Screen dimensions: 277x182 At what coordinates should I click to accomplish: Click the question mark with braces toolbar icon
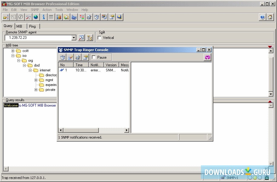[x=13, y=17]
